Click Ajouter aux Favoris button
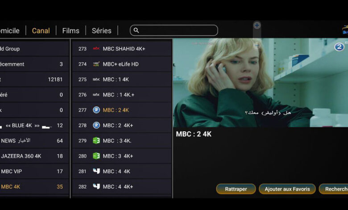Viewport: 348px width, 210px height. click(x=287, y=189)
